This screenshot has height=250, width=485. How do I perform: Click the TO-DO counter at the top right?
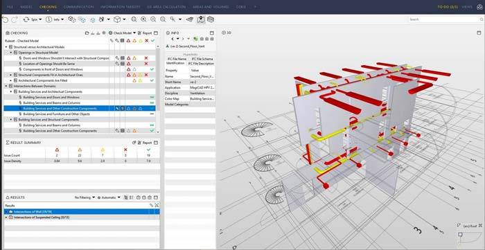click(448, 7)
